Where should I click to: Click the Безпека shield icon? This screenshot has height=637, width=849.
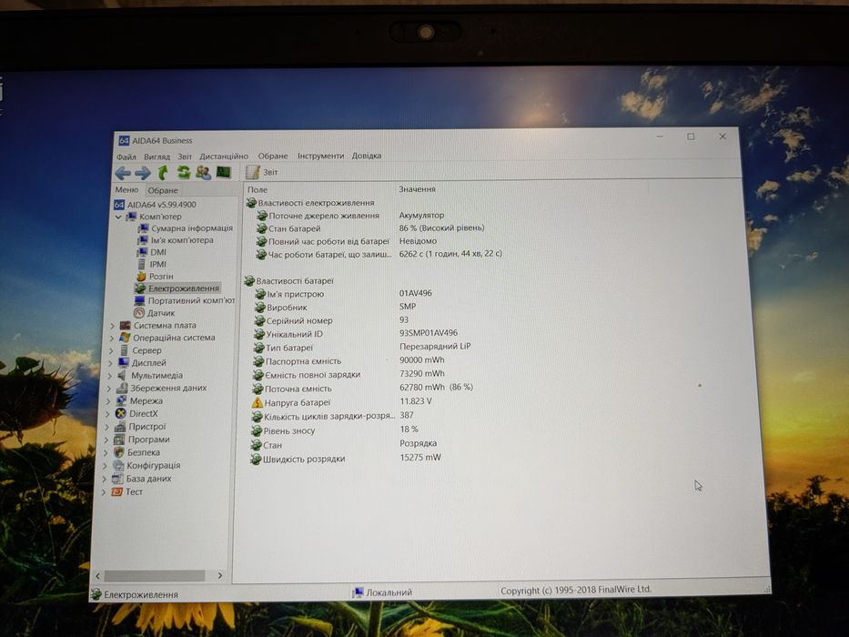tap(118, 453)
